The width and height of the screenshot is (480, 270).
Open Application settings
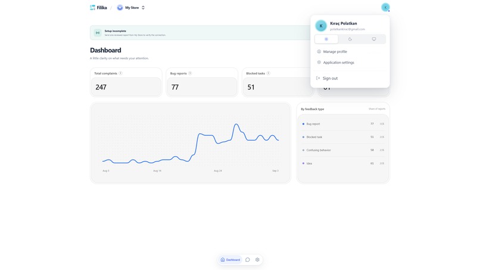coord(350,62)
